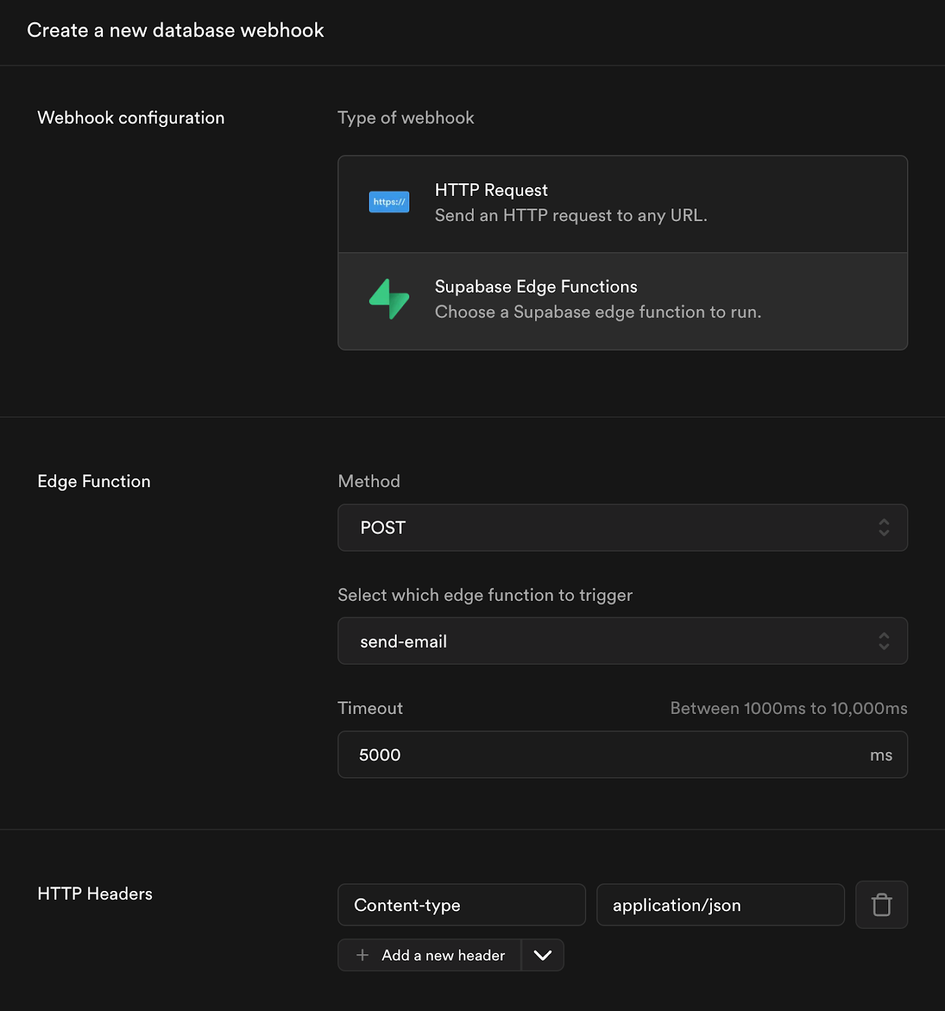Click the 'Method' field label

(369, 481)
